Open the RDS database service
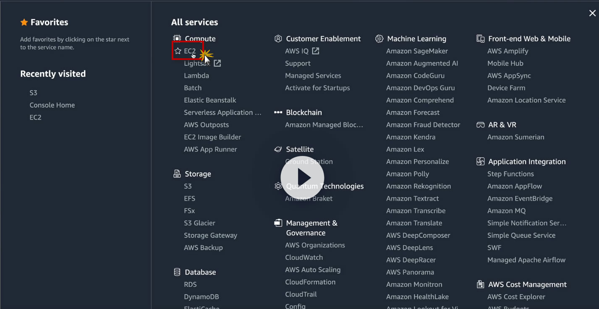Viewport: 599px width, 309px height. (190, 285)
